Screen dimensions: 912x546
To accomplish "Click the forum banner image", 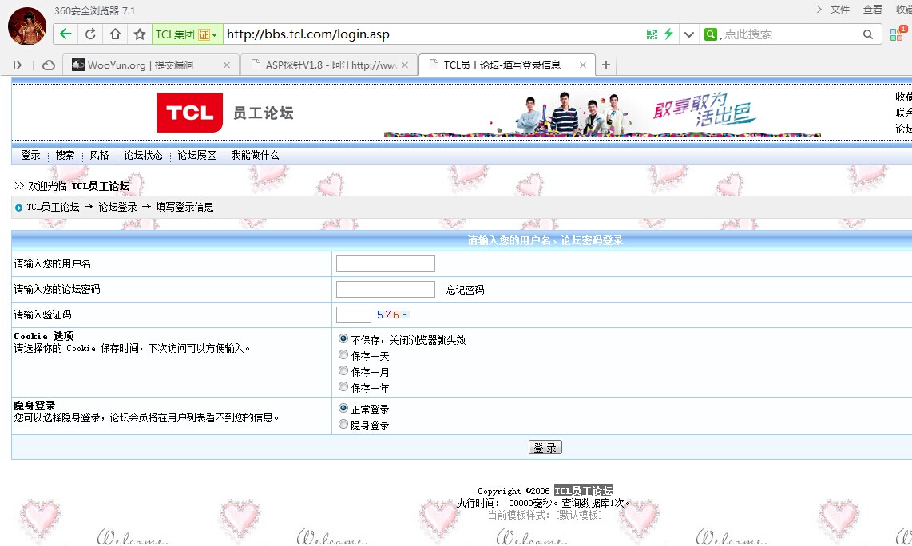I will (602, 113).
